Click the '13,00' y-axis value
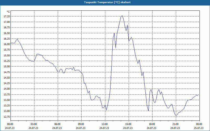This screenshot has height=131, width=210. pos(7,111)
